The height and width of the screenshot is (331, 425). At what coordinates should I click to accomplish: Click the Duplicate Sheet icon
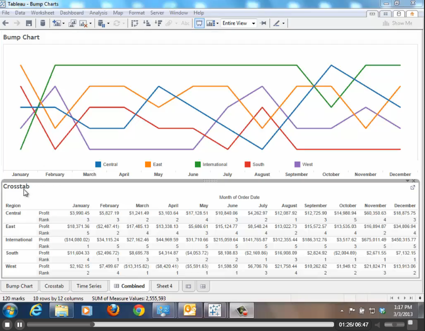pyautogui.click(x=72, y=23)
